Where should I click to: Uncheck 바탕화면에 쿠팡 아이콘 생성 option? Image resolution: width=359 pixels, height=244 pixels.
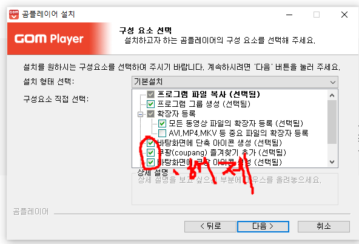click(150, 162)
